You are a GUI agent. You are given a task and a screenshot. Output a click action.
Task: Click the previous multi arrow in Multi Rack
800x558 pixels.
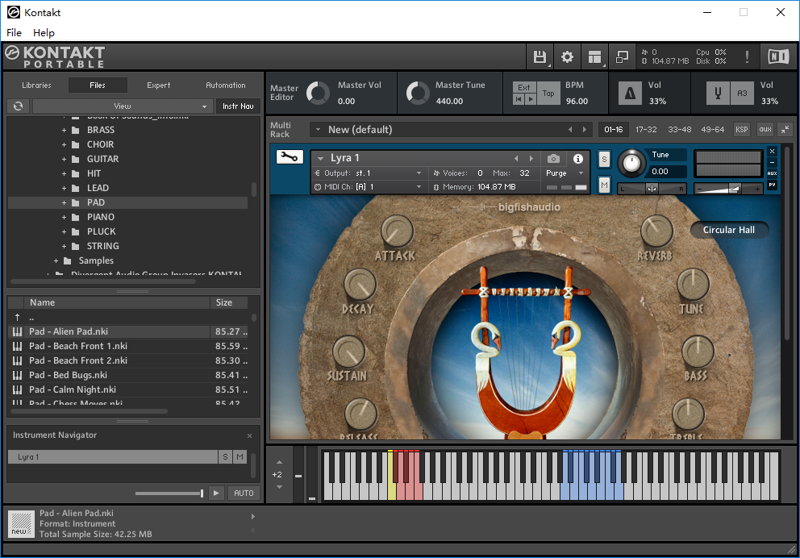tap(570, 130)
